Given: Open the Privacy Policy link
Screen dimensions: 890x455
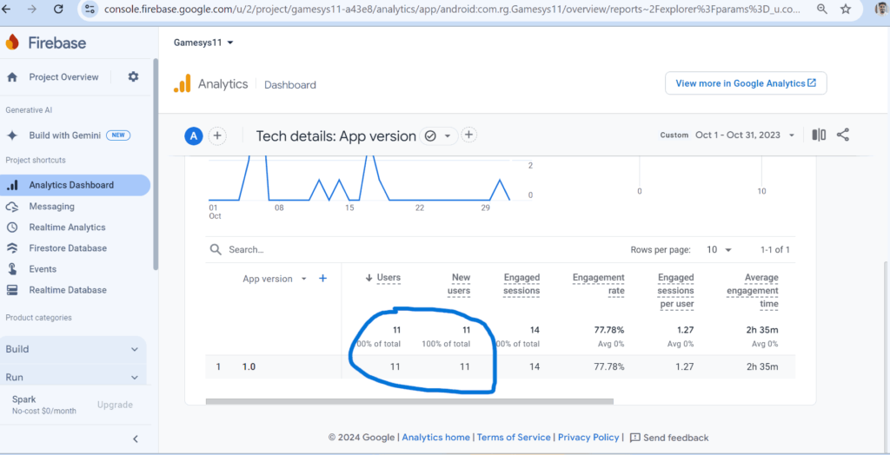Looking at the screenshot, I should [x=588, y=438].
